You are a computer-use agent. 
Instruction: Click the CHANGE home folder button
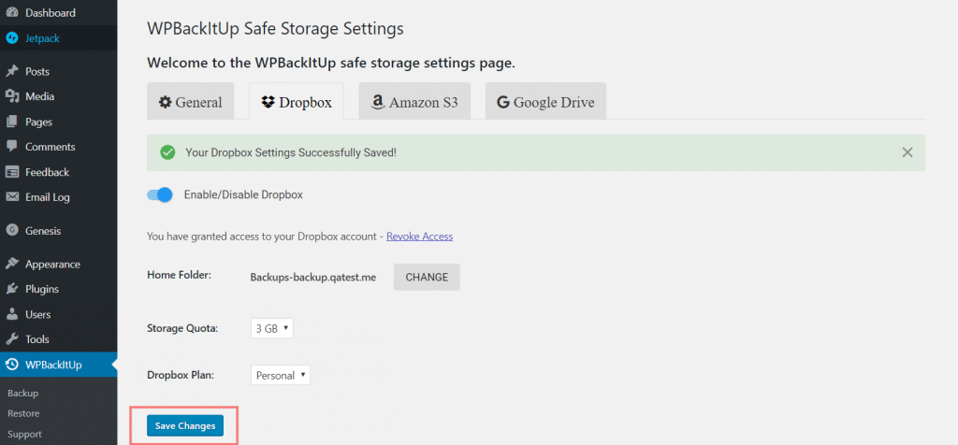427,277
